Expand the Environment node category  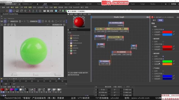pos(69,43)
